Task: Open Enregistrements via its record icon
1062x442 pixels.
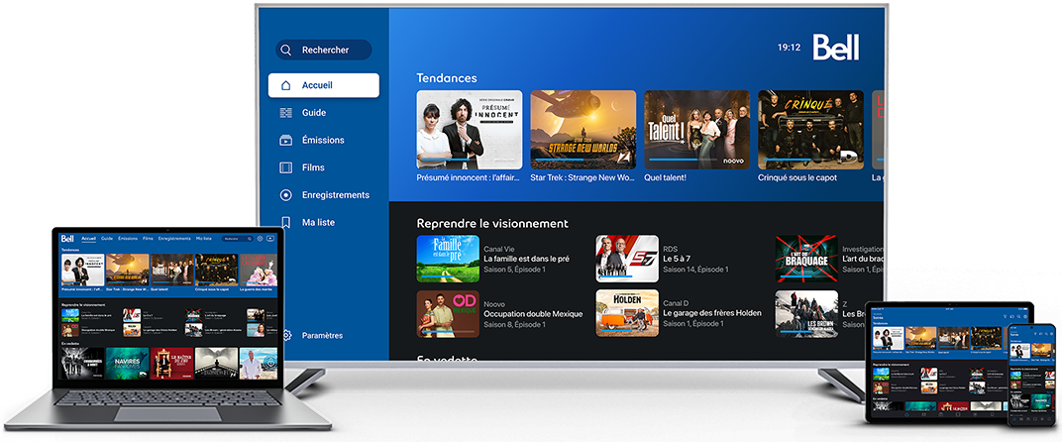Action: pos(286,195)
